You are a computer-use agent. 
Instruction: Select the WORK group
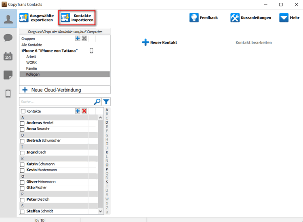tap(32, 62)
